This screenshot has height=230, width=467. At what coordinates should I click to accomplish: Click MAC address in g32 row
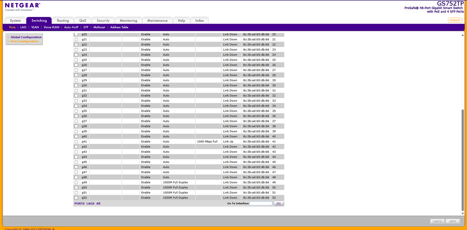pos(256,96)
